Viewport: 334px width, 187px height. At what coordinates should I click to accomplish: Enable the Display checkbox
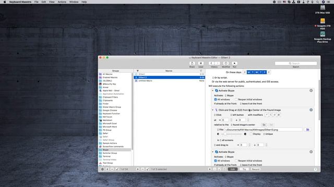pos(251,134)
